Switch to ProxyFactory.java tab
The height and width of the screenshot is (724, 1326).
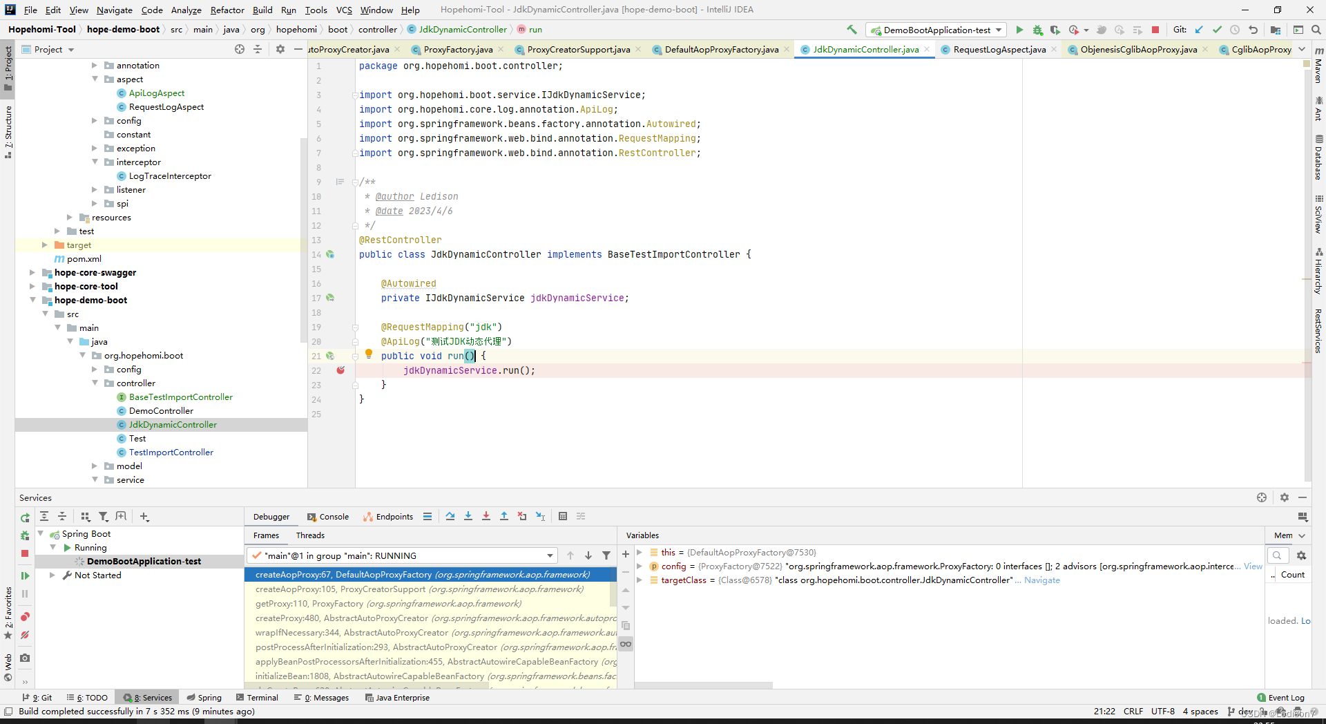tap(458, 49)
